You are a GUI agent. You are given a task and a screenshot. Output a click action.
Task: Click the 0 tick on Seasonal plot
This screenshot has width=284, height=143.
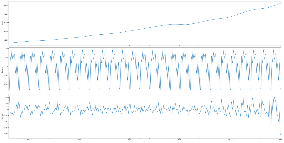[7, 66]
